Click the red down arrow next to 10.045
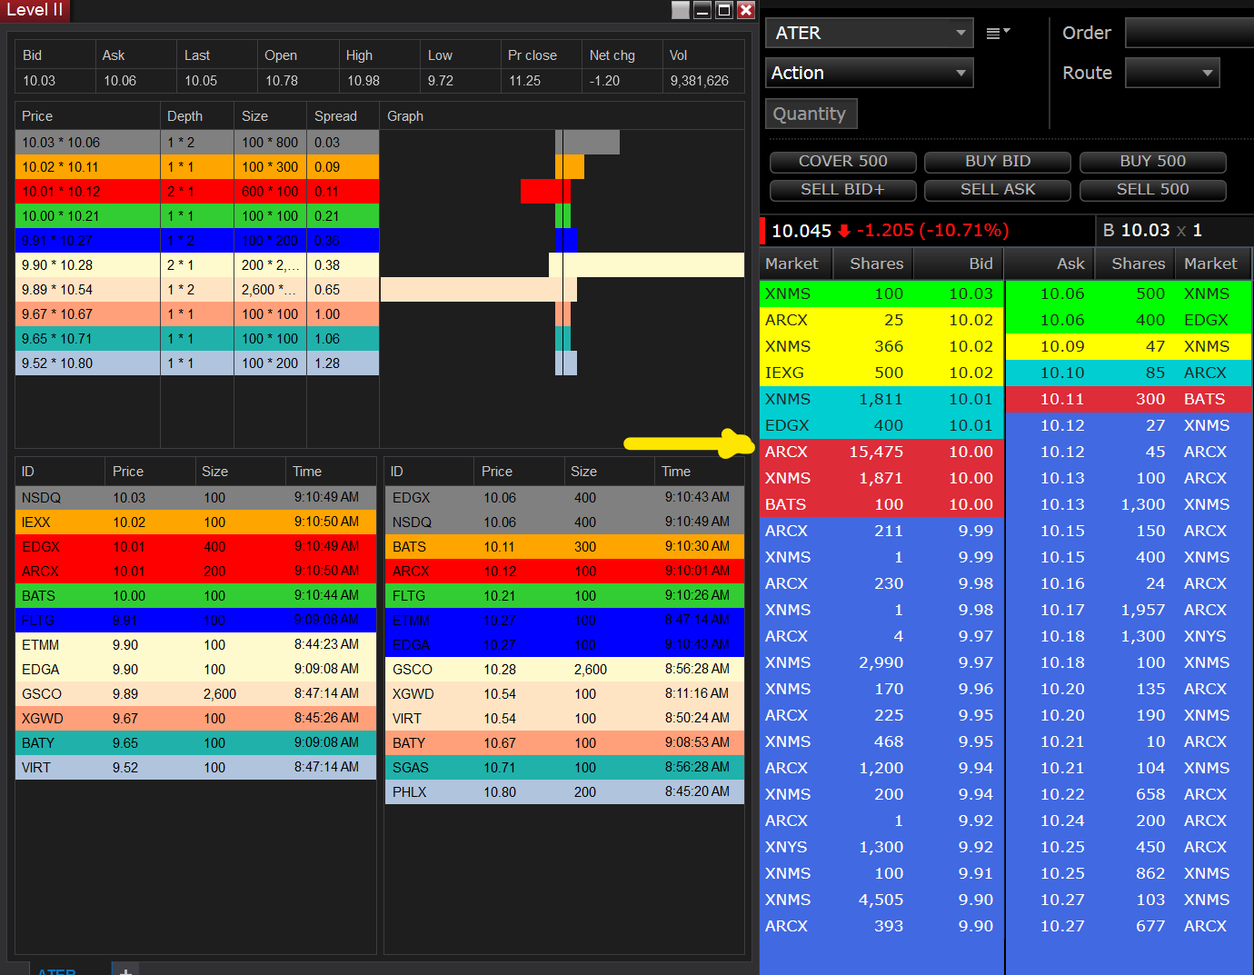 [844, 231]
